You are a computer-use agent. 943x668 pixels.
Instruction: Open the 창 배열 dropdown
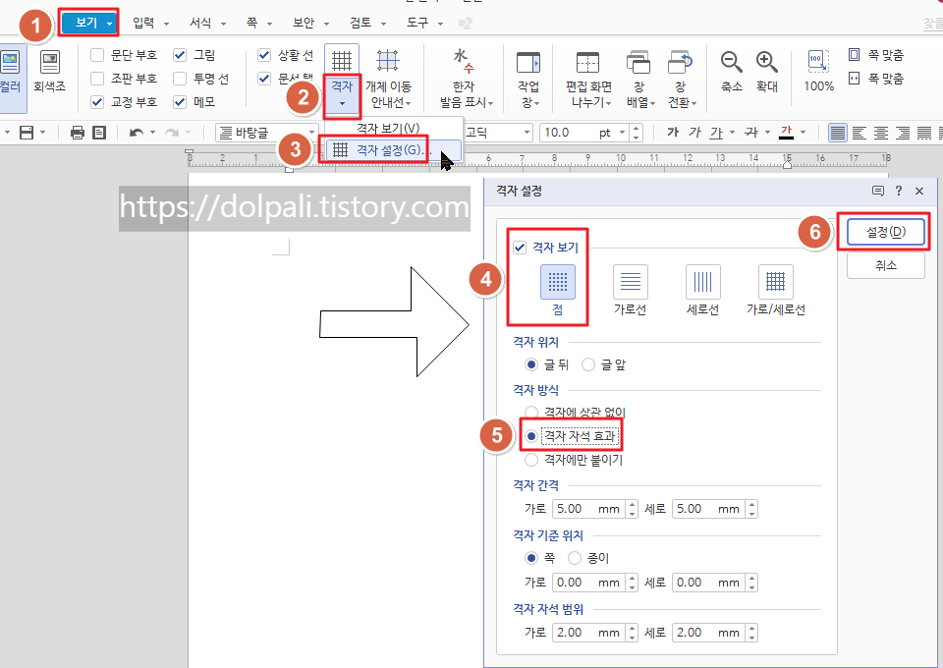[x=638, y=74]
